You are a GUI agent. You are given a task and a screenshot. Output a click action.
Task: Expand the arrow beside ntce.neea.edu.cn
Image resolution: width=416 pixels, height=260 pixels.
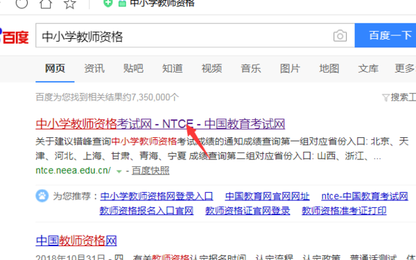119,171
